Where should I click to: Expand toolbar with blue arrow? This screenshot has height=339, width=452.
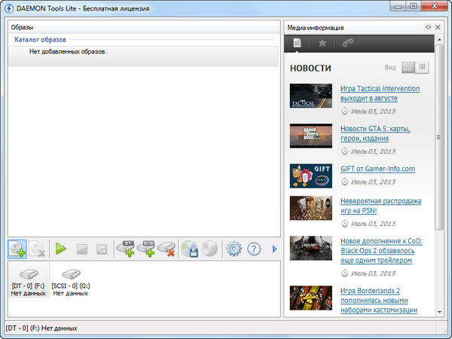[x=274, y=249]
